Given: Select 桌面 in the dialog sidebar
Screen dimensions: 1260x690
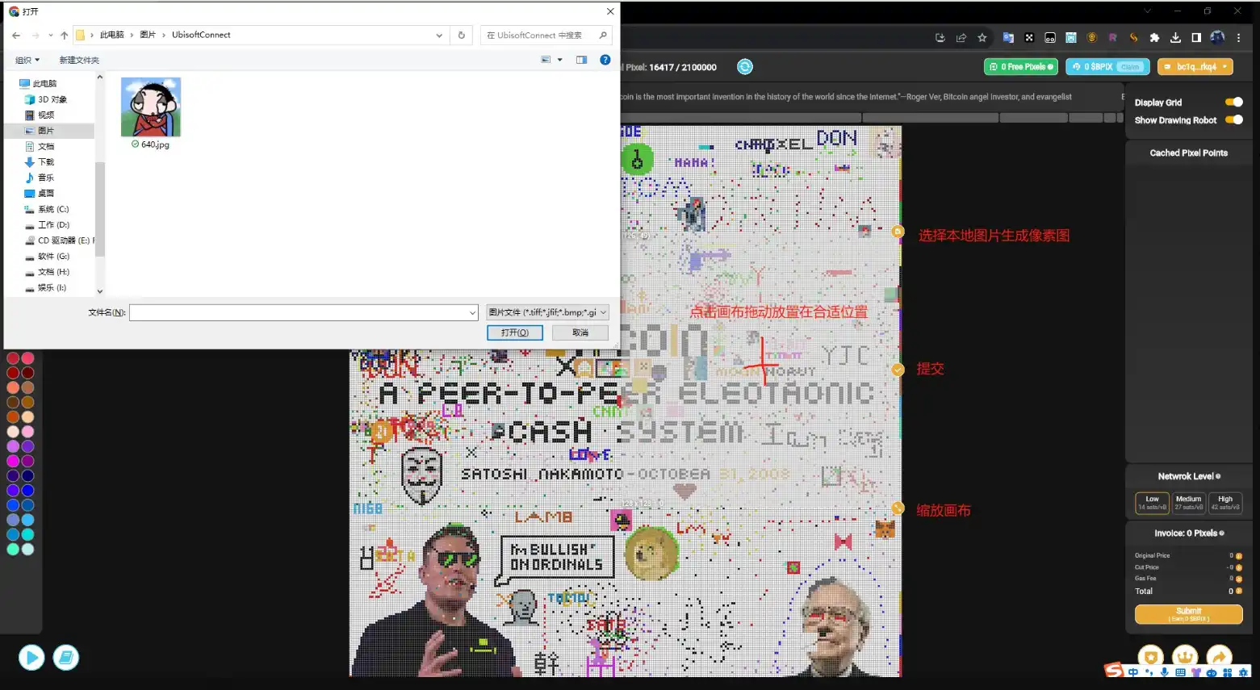Looking at the screenshot, I should pyautogui.click(x=46, y=194).
